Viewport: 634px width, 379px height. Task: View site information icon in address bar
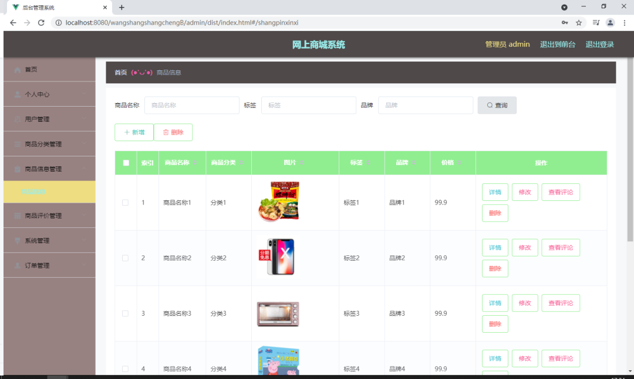pyautogui.click(x=59, y=23)
